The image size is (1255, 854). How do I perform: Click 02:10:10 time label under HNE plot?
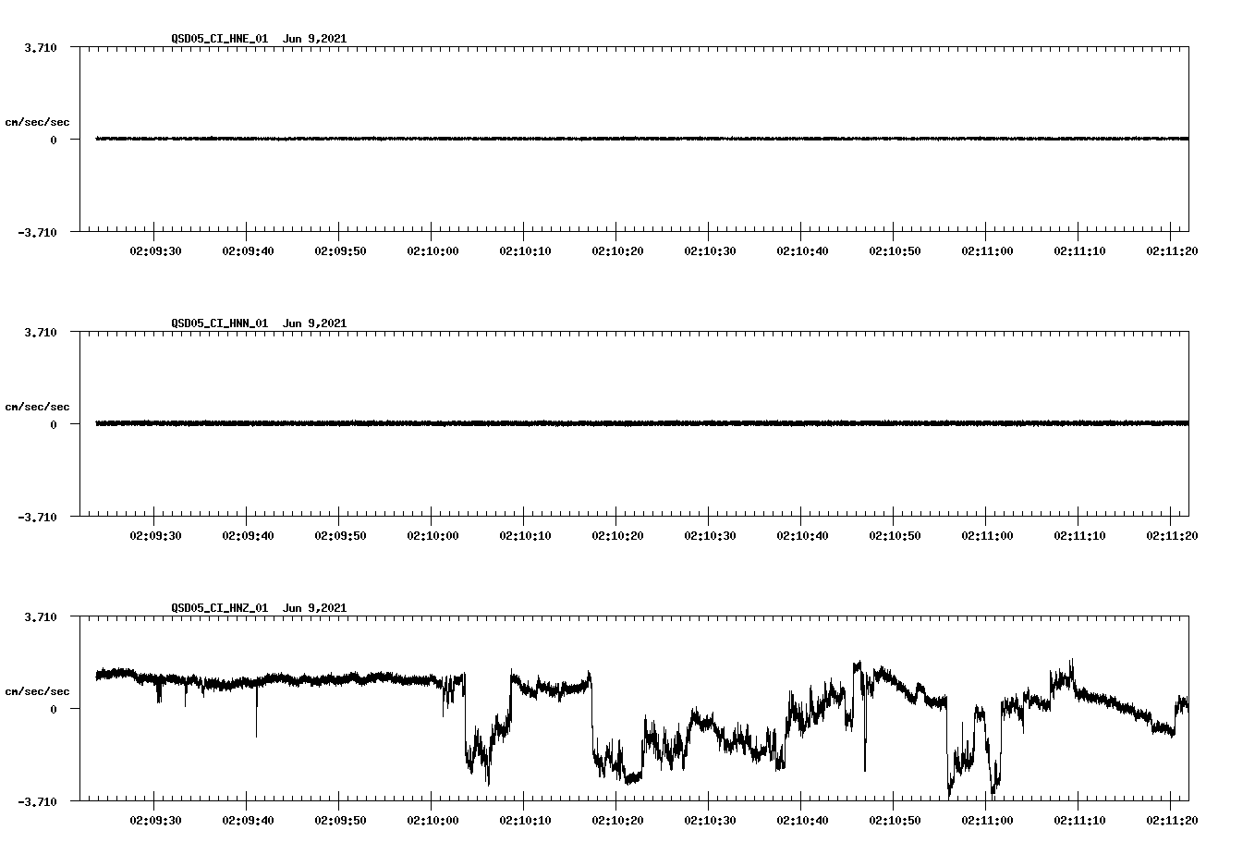click(525, 250)
